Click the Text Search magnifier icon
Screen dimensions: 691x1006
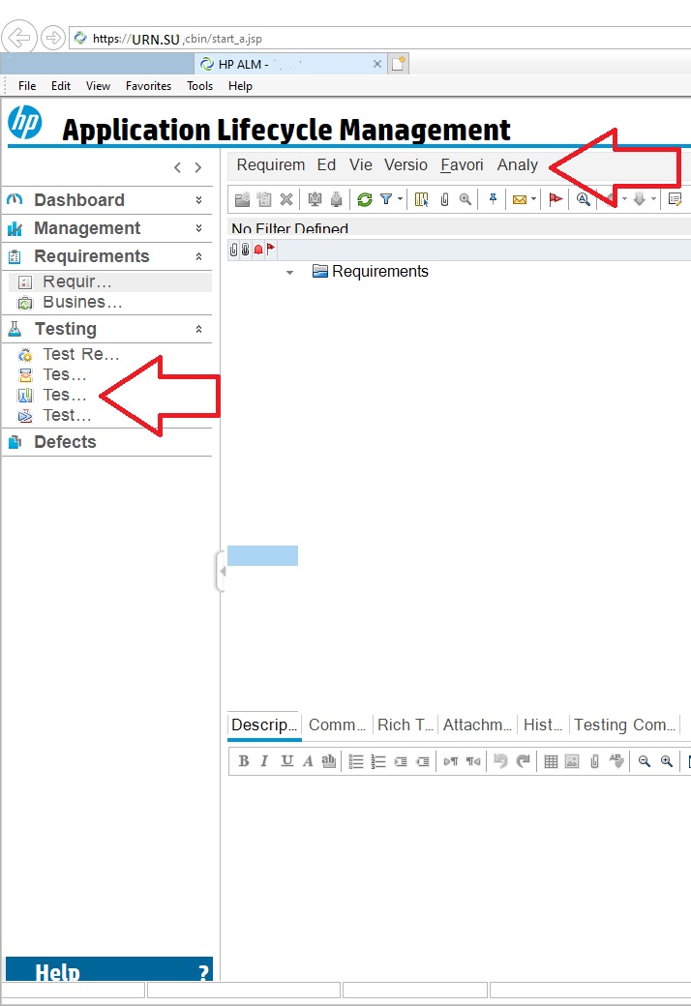(x=584, y=199)
